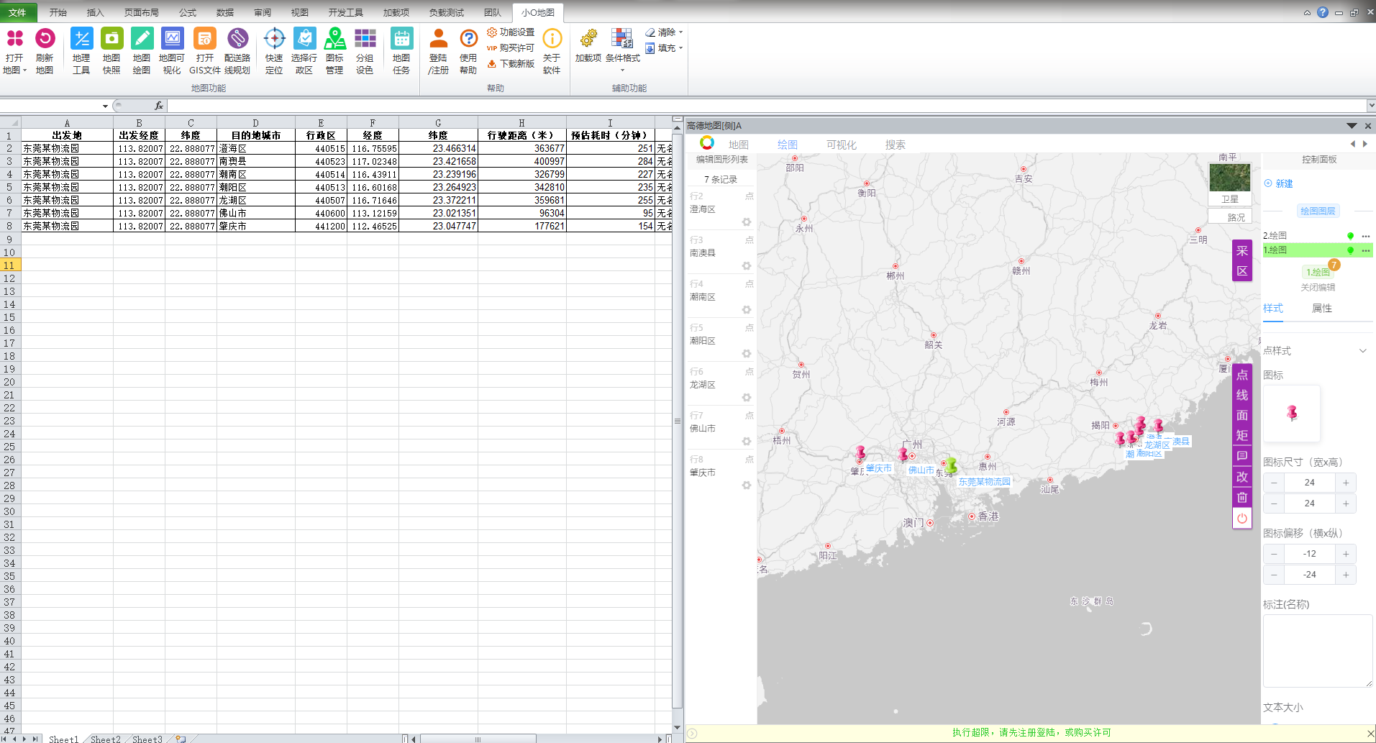Collapse the 点样式 section chevron

pos(1362,351)
